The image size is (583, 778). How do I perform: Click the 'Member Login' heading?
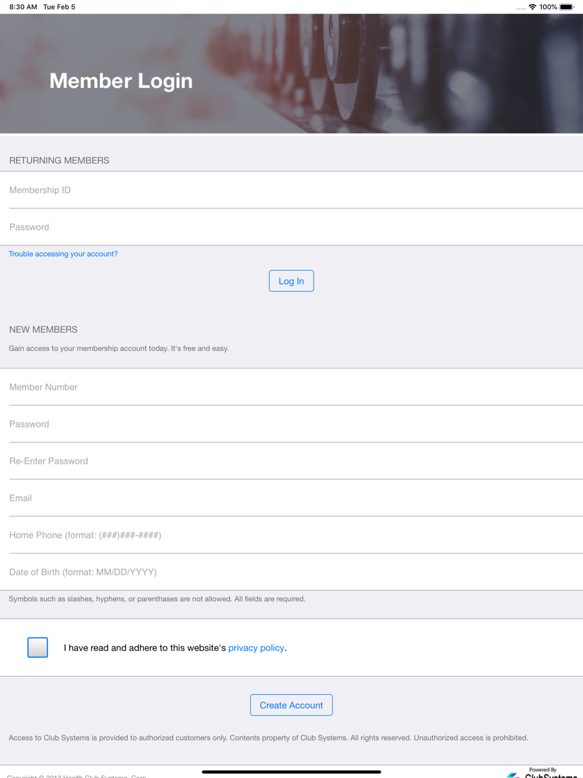[121, 80]
